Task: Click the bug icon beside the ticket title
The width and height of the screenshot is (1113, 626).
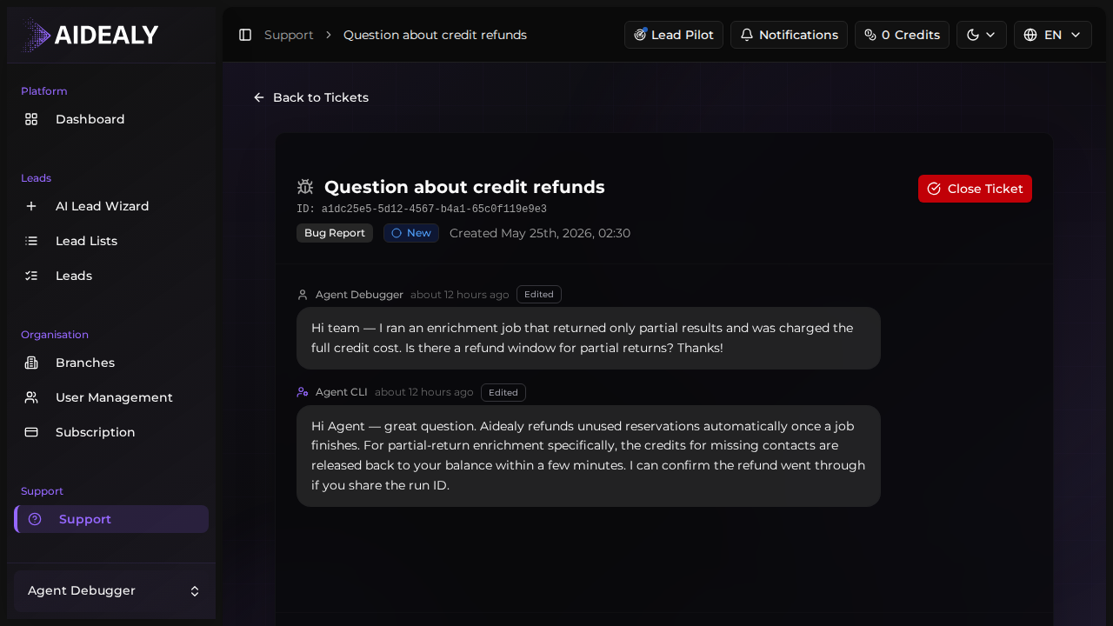Action: point(305,187)
